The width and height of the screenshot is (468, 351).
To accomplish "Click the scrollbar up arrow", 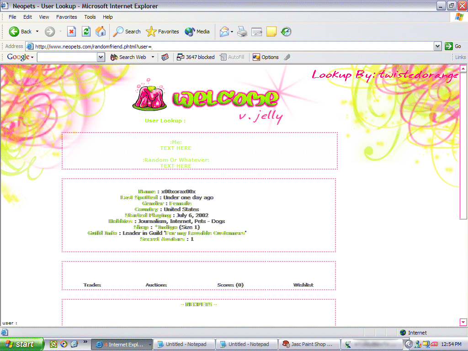I will (x=463, y=69).
